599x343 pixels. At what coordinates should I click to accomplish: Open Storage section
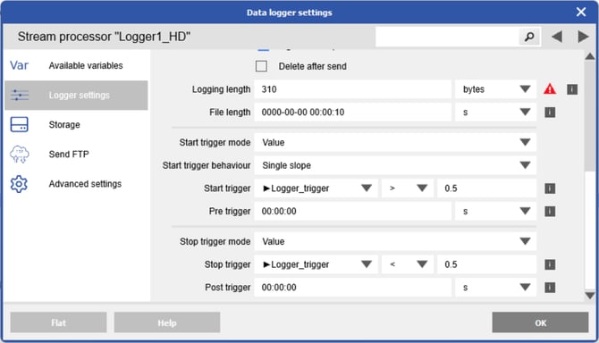click(x=76, y=125)
